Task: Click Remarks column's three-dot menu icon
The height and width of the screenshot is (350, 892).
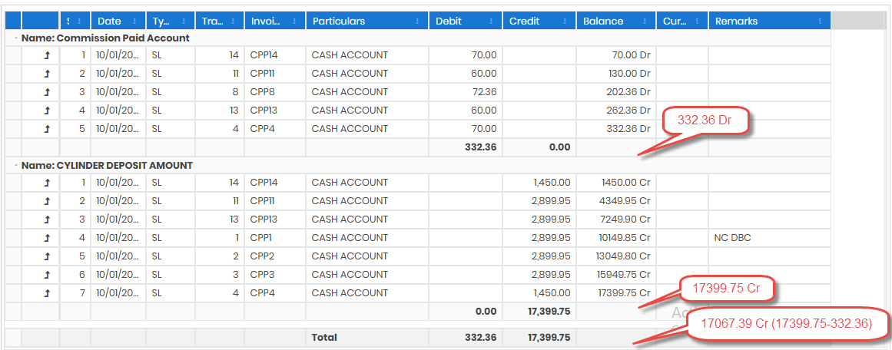Action: pos(820,21)
